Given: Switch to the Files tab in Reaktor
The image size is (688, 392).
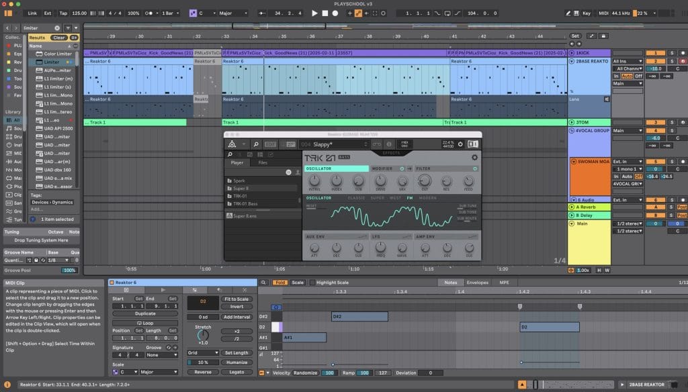Looking at the screenshot, I should [x=262, y=162].
